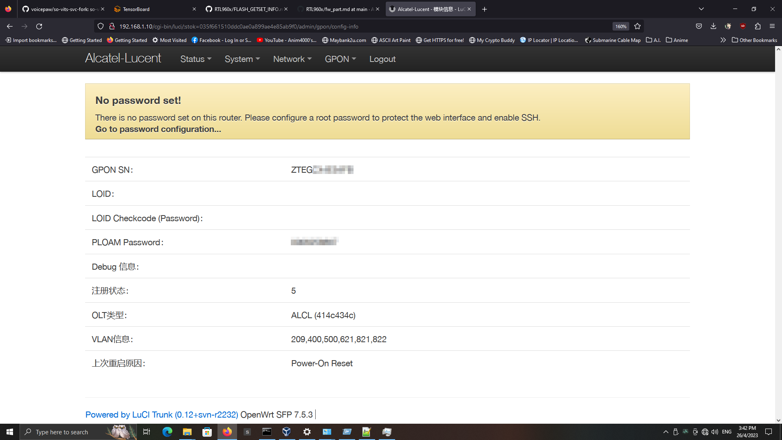Expand the System menu

242,59
